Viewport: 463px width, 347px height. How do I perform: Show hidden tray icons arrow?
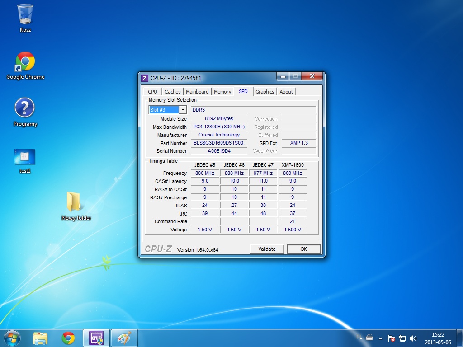[x=381, y=338]
